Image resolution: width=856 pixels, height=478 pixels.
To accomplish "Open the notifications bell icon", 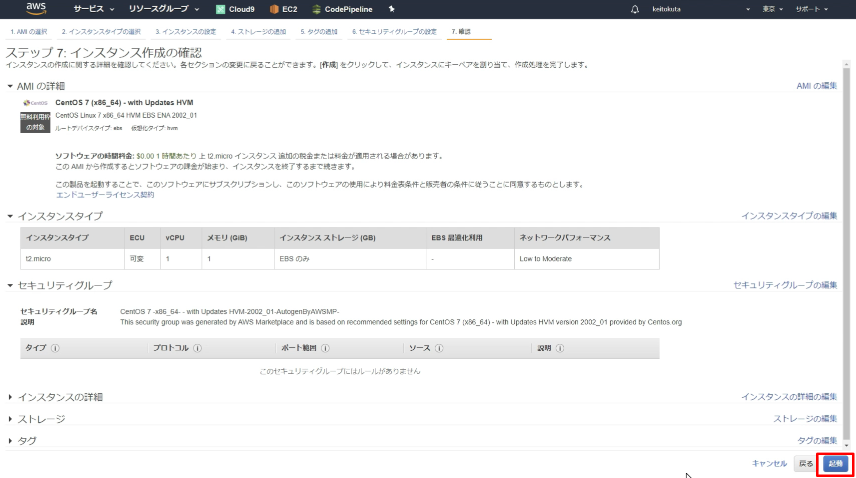I will 635,9.
